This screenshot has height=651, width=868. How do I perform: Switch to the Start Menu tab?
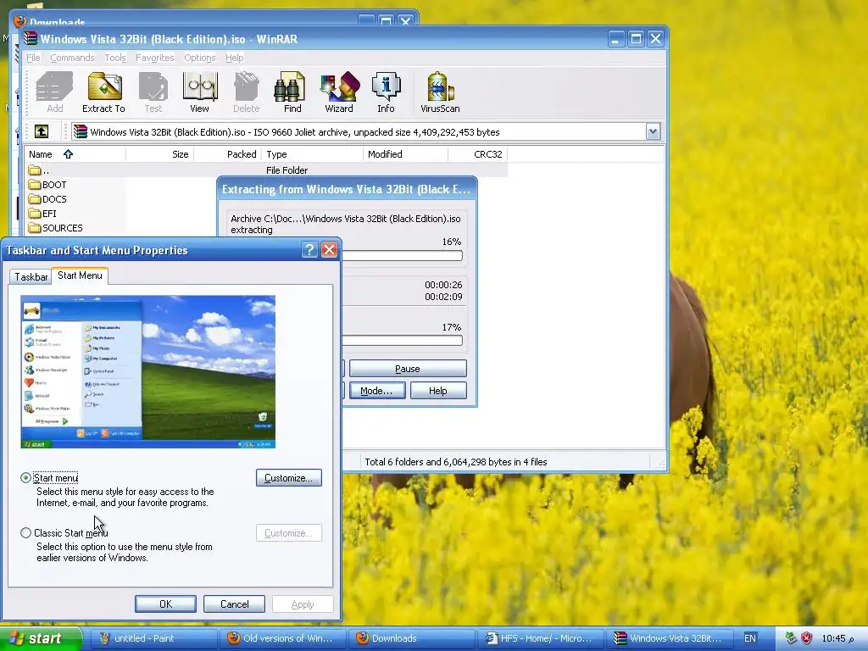click(x=80, y=275)
